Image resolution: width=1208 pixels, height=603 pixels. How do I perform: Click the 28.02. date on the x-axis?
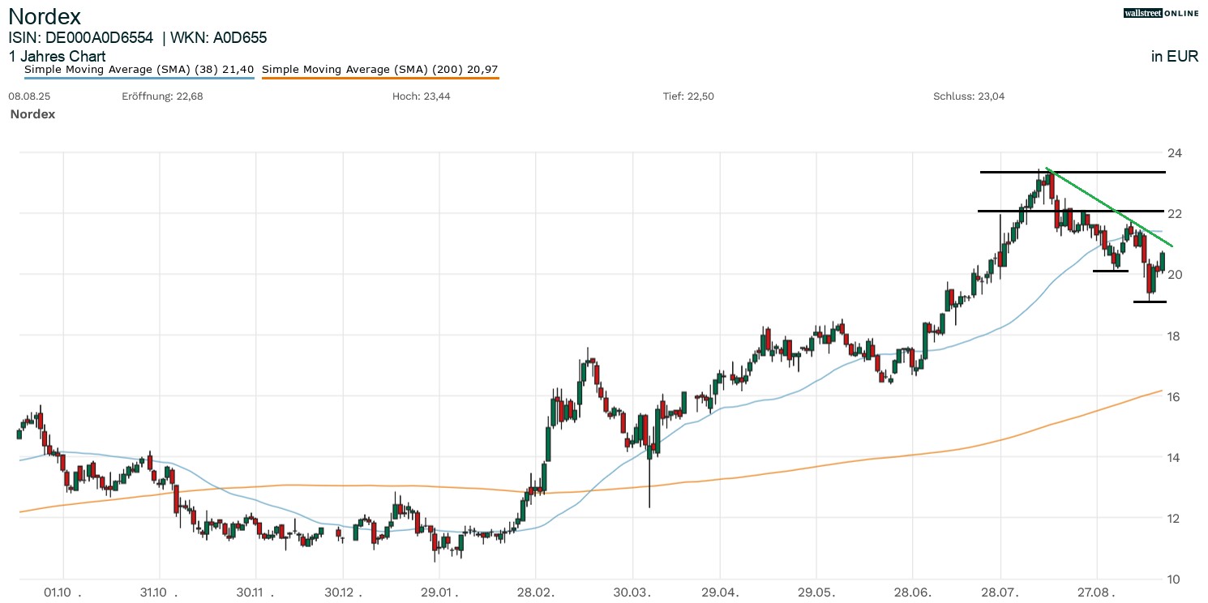click(x=534, y=592)
